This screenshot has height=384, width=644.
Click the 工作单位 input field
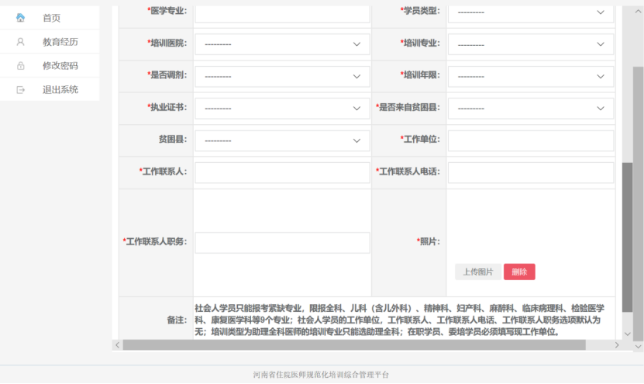click(x=531, y=140)
